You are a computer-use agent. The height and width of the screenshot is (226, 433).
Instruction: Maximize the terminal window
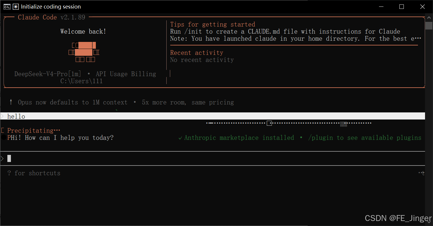[x=401, y=6]
